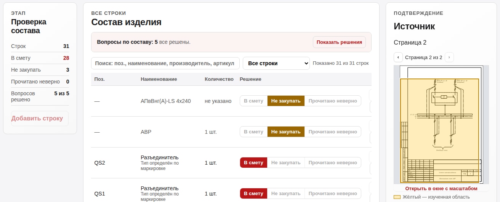
Task: Click the В смету count row
Action: pyautogui.click(x=40, y=58)
